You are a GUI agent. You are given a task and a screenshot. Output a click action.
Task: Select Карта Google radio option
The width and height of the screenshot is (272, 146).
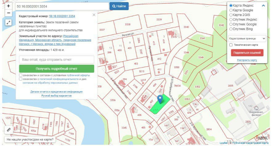[x=231, y=10]
